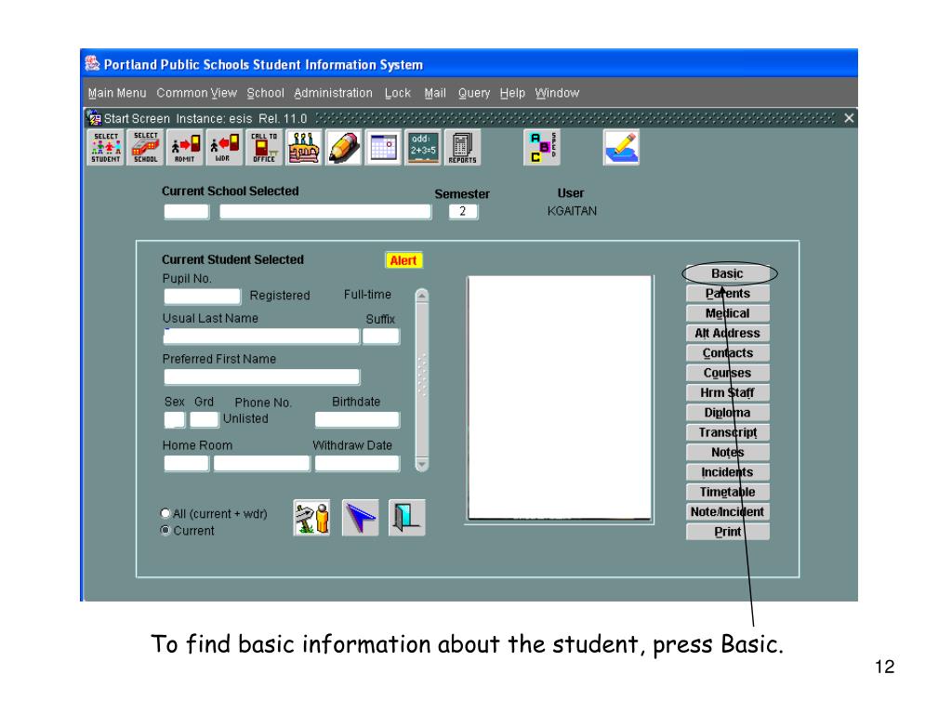Click the Preferred First Name field

point(261,377)
